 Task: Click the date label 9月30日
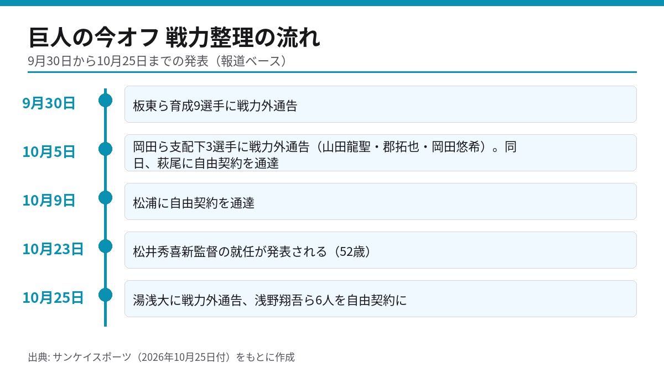point(49,103)
